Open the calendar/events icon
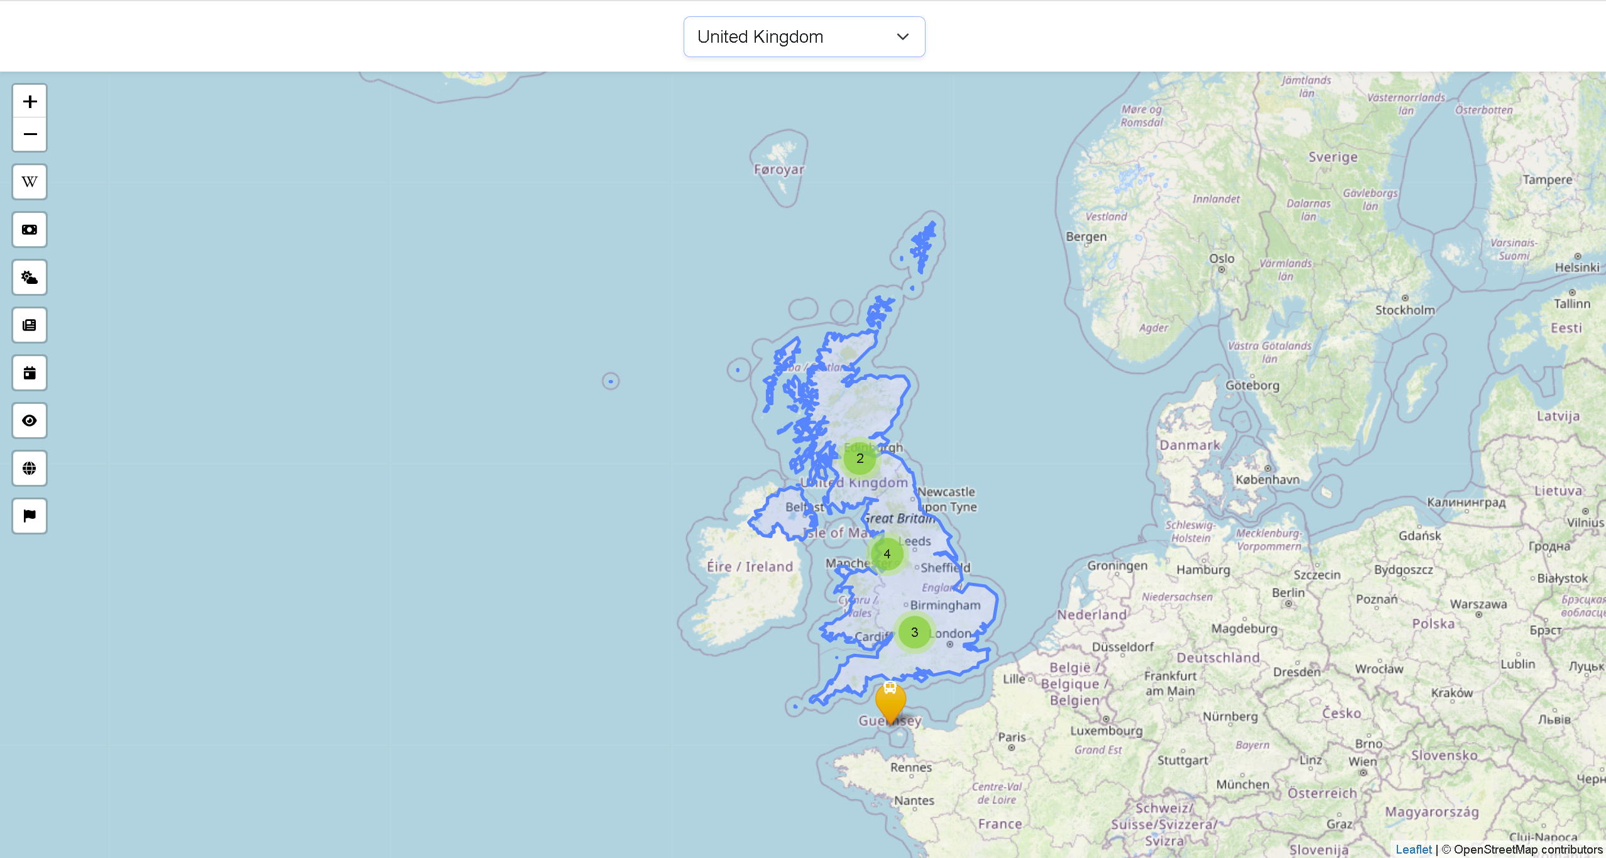Image resolution: width=1606 pixels, height=858 pixels. point(29,372)
